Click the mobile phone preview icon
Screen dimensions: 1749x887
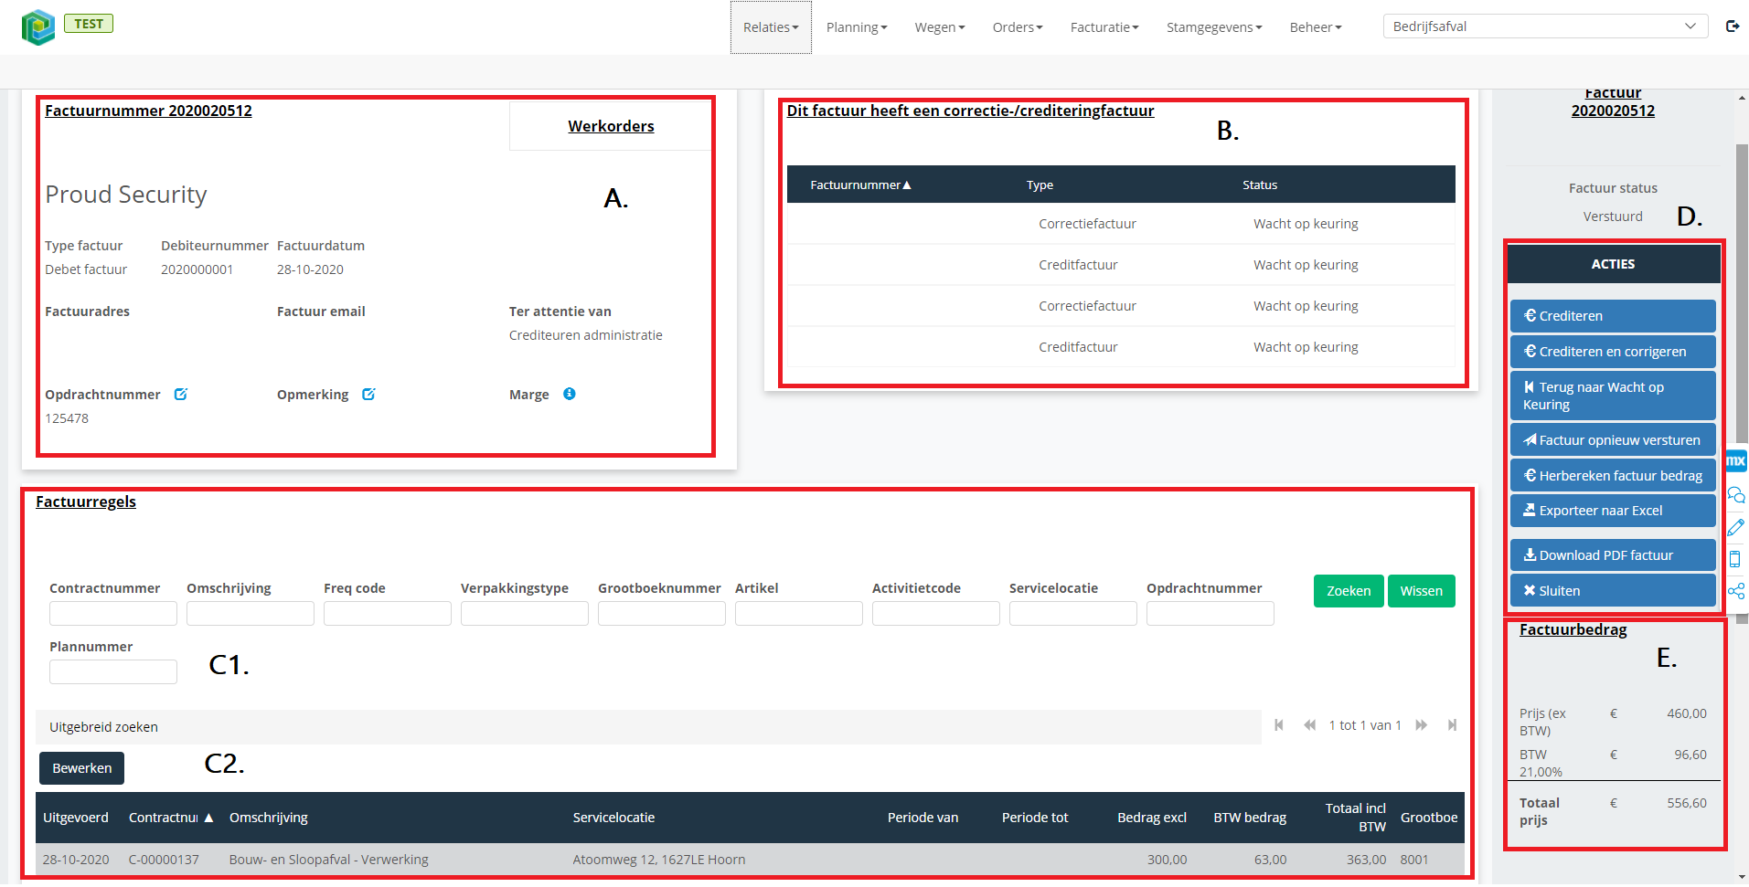pos(1735,559)
